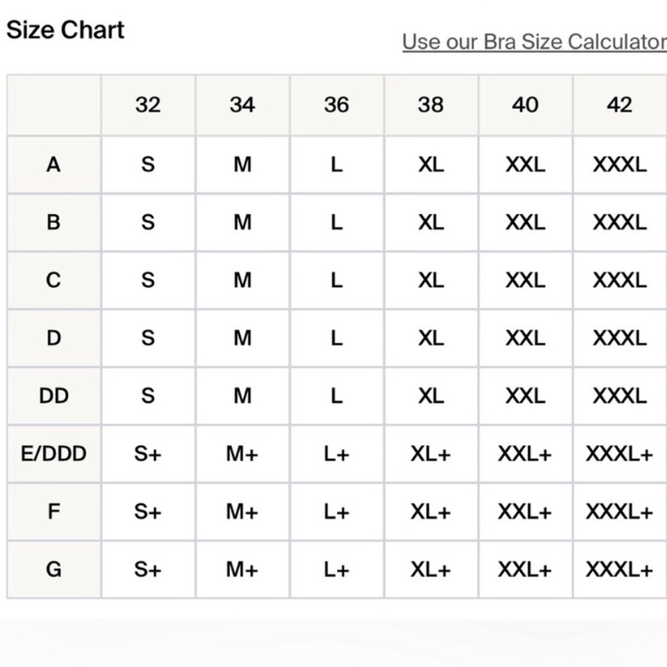Image resolution: width=667 pixels, height=667 pixels.
Task: Click the XL cell in row D
Action: [x=432, y=338]
